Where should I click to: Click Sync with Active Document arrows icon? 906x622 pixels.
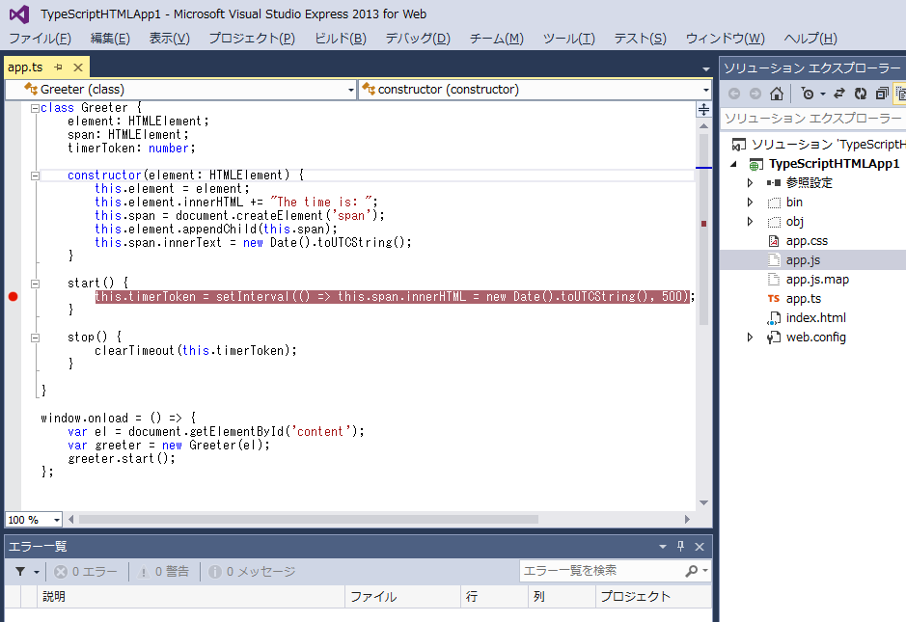[839, 94]
